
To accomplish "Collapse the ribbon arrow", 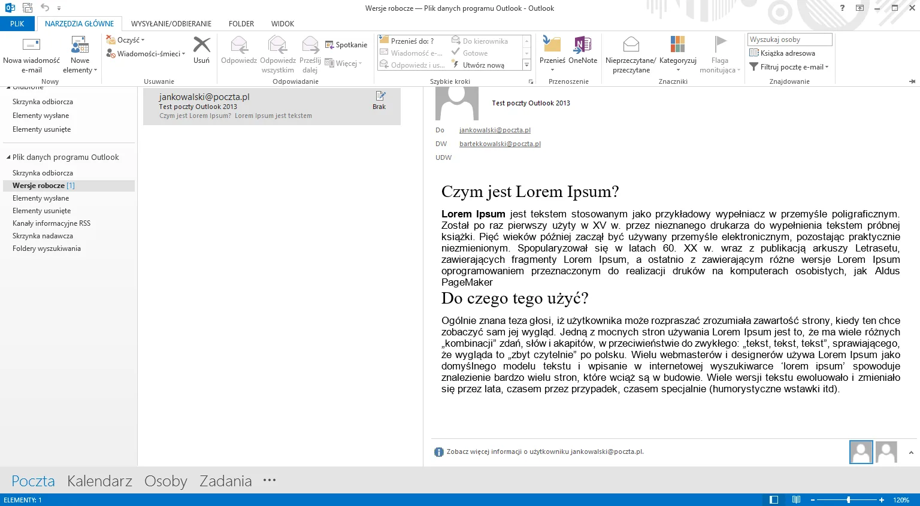I will [x=912, y=81].
